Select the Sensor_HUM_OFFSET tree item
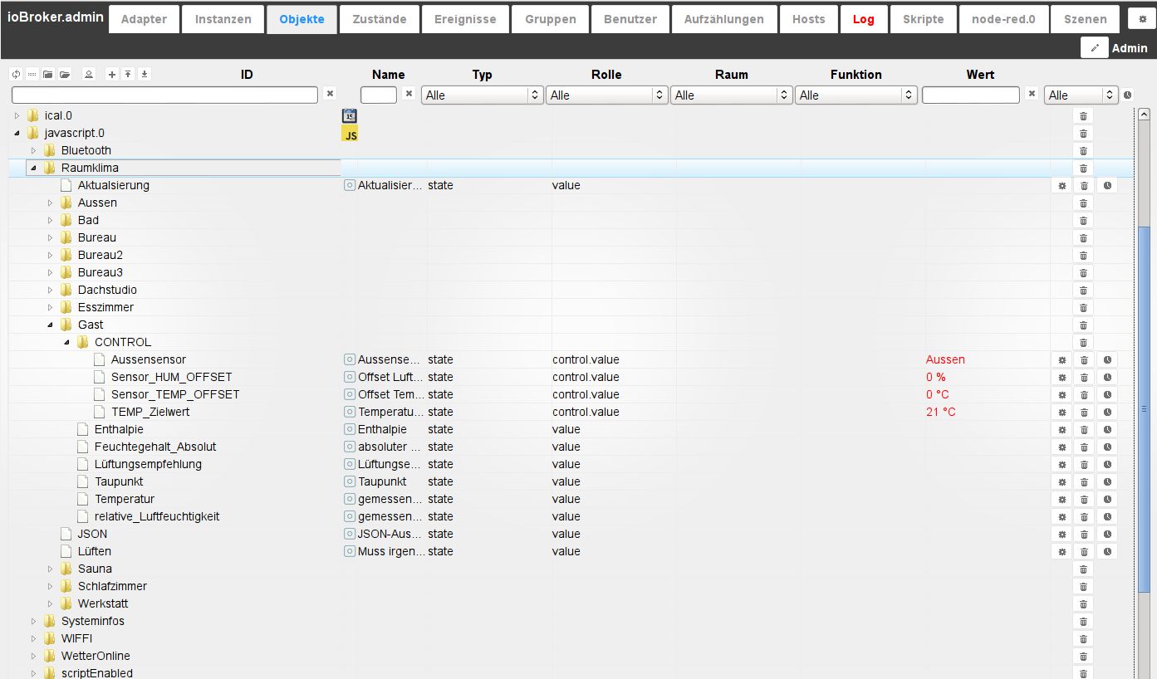1157x679 pixels. [x=172, y=377]
